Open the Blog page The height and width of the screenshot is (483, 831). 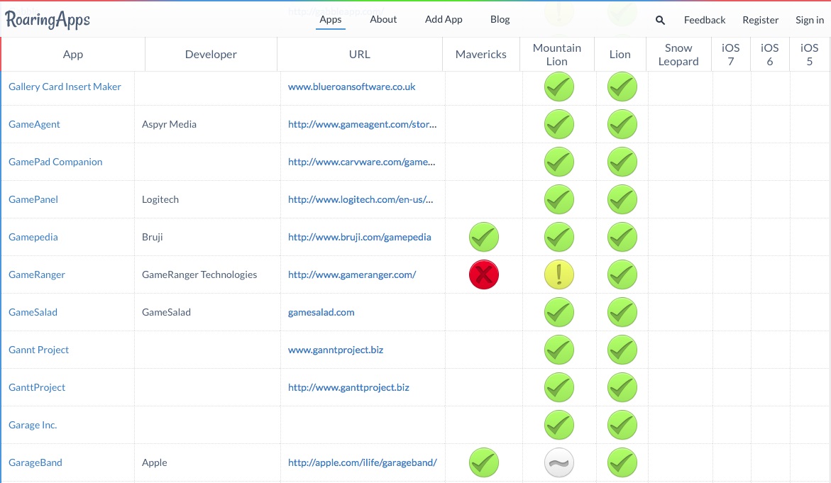point(500,20)
